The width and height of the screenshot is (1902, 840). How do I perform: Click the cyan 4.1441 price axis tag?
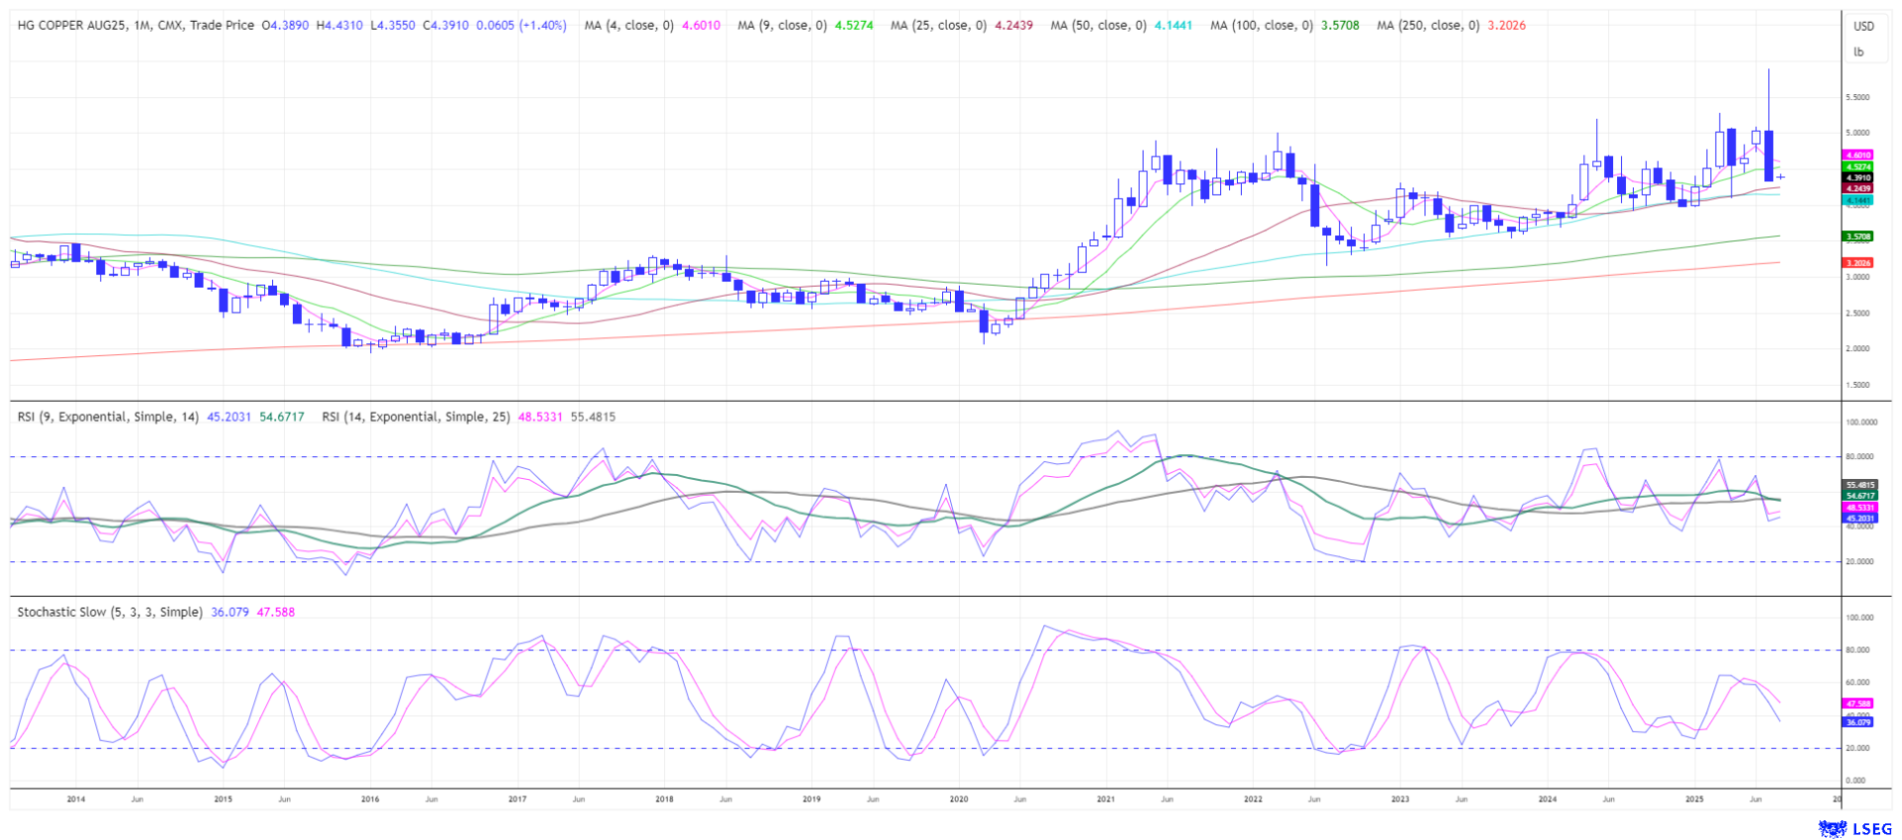pyautogui.click(x=1857, y=200)
